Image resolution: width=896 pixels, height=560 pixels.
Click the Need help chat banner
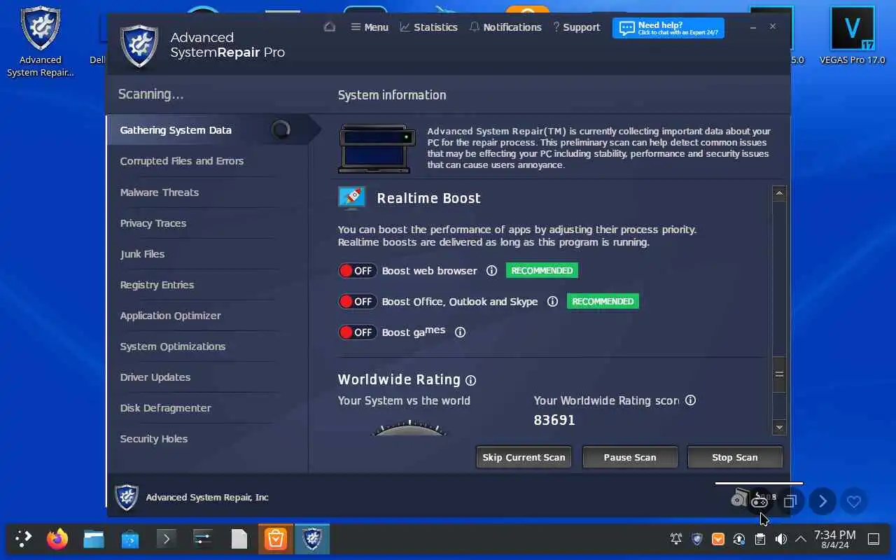point(668,28)
